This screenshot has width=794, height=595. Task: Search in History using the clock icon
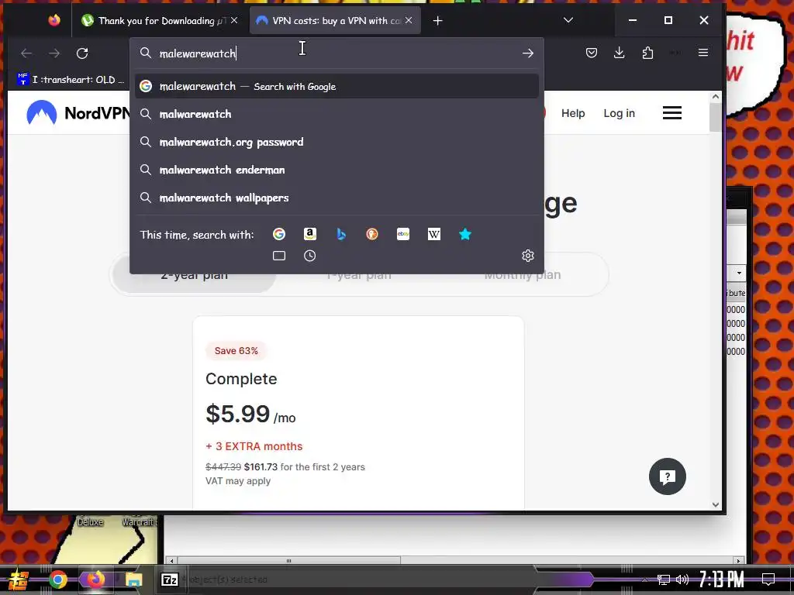[x=310, y=256]
